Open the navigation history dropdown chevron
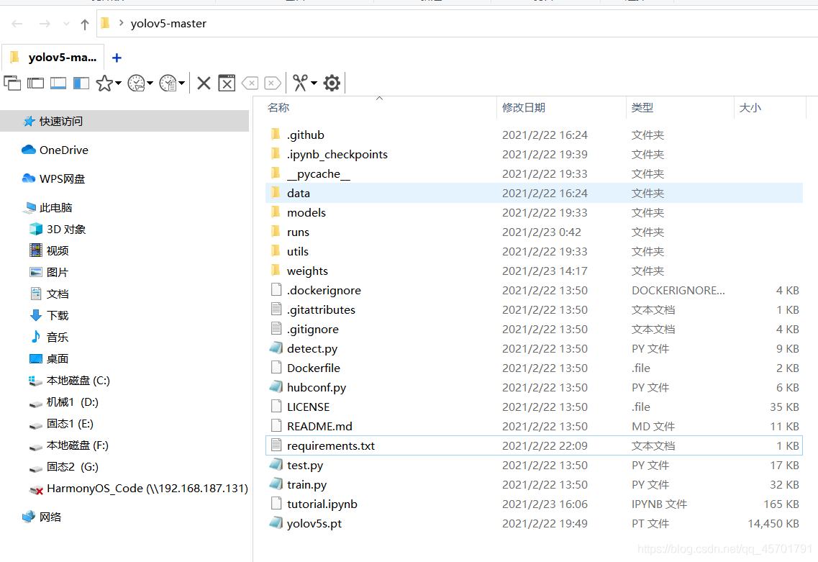 66,24
